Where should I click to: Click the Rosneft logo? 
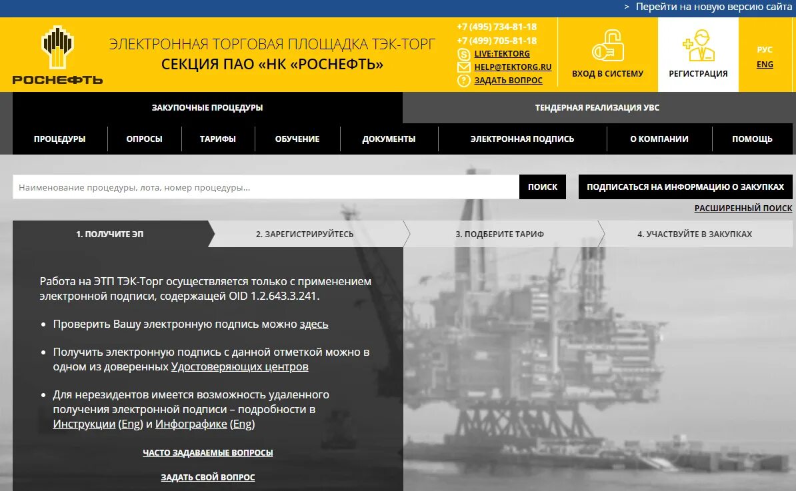point(57,55)
